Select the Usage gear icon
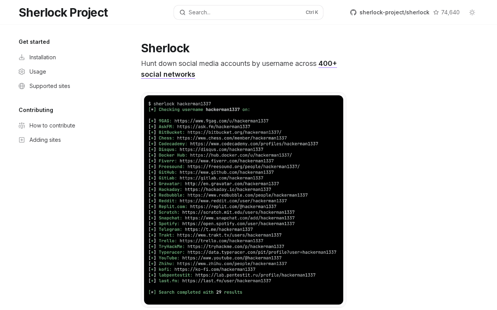This screenshot has width=497, height=310. click(21, 71)
